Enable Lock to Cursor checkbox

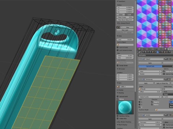tap(117, 47)
